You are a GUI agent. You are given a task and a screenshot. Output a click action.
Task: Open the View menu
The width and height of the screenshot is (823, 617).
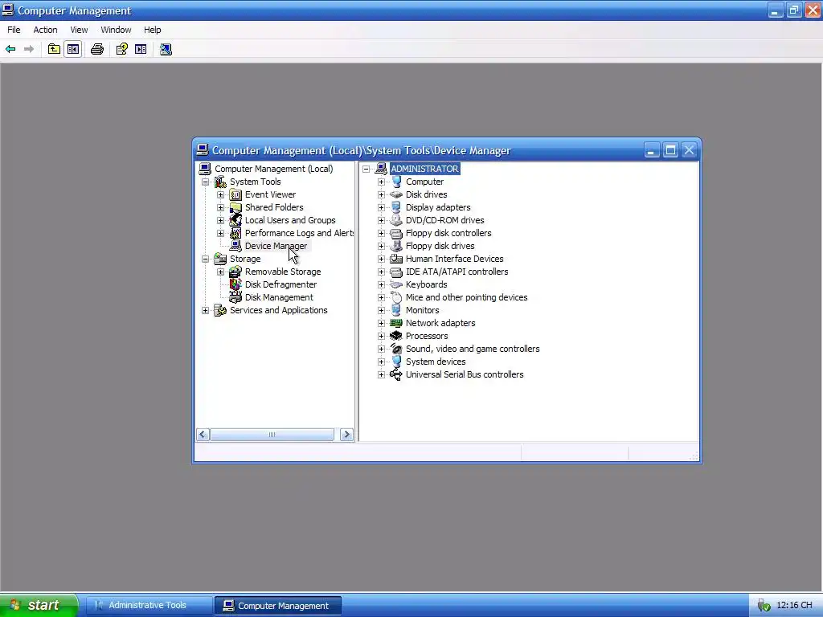click(x=79, y=30)
